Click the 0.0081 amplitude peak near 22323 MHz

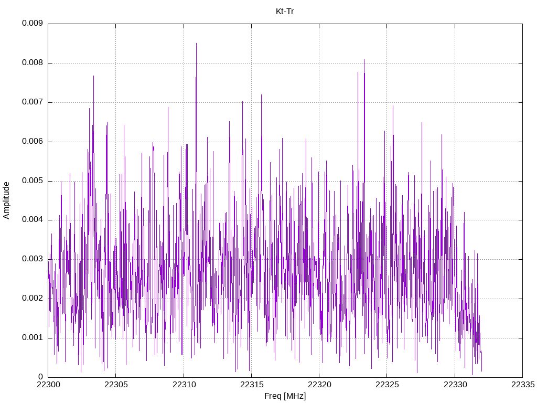coord(364,60)
